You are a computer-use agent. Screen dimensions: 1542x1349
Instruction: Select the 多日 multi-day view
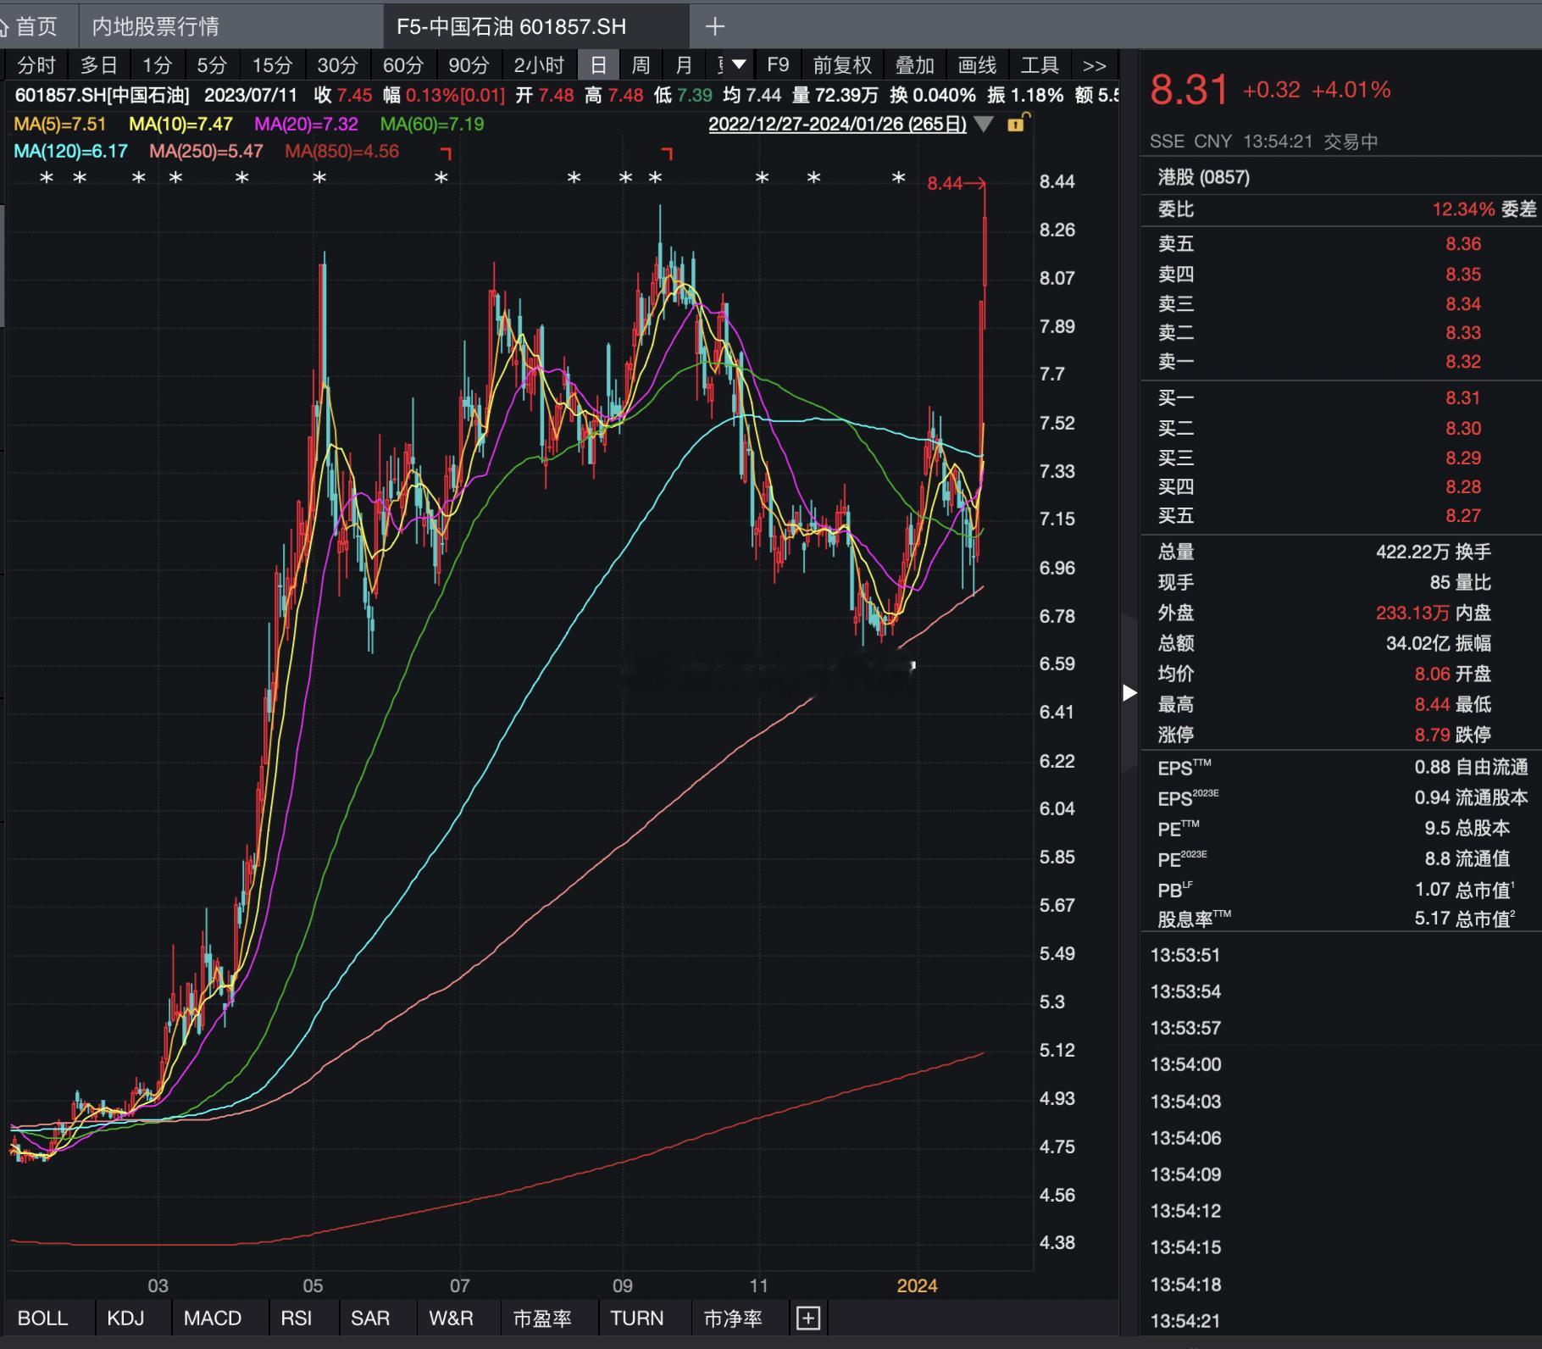coord(99,65)
